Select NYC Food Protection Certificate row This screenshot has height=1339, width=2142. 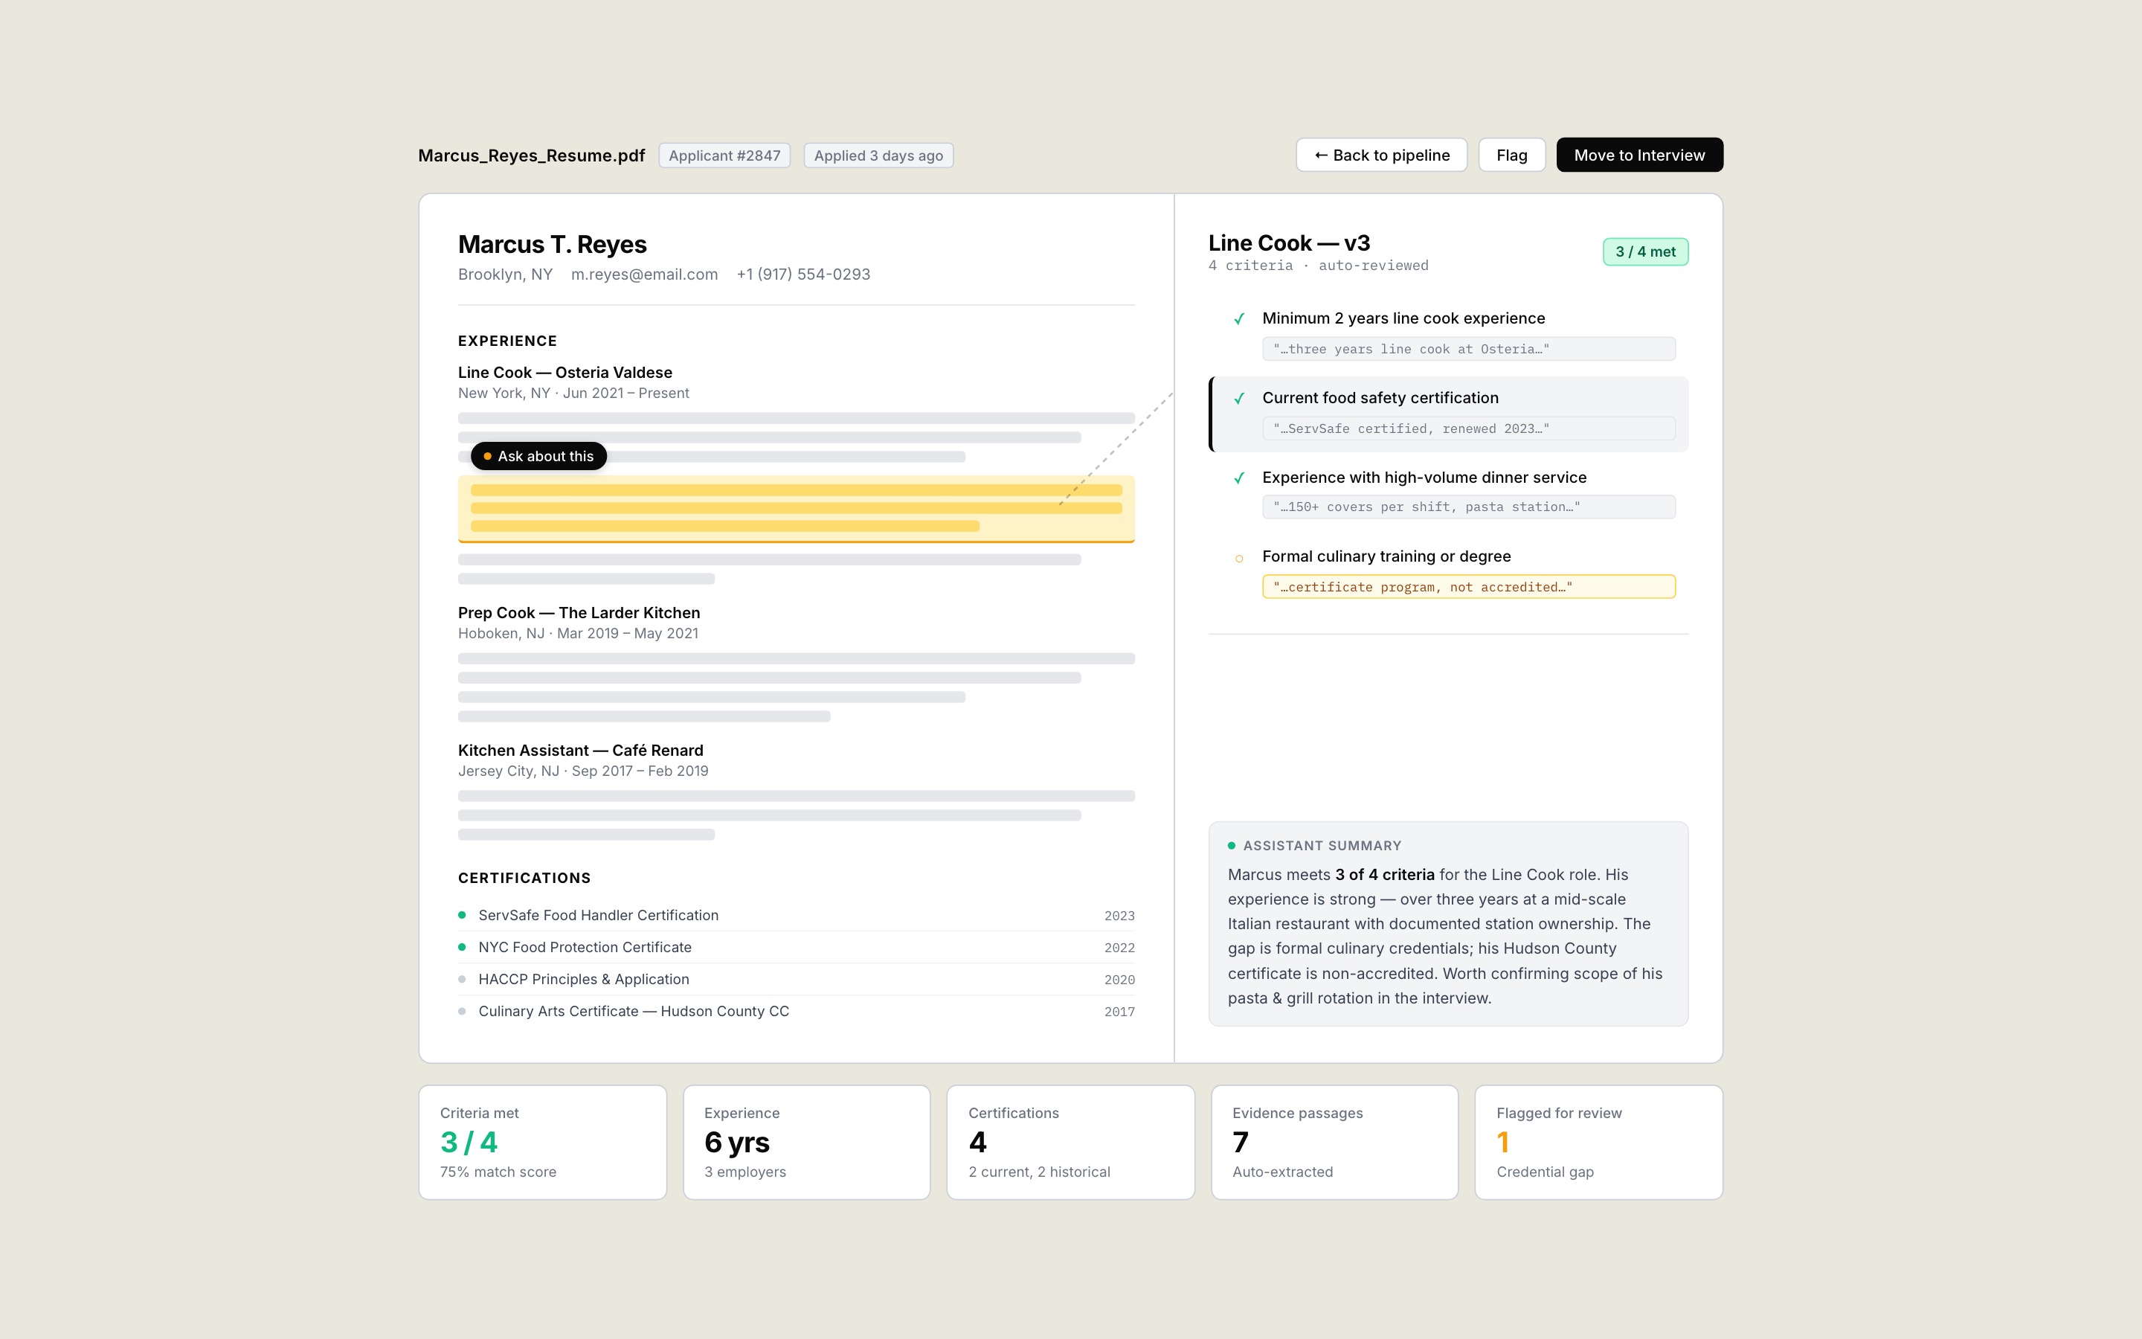pos(796,947)
